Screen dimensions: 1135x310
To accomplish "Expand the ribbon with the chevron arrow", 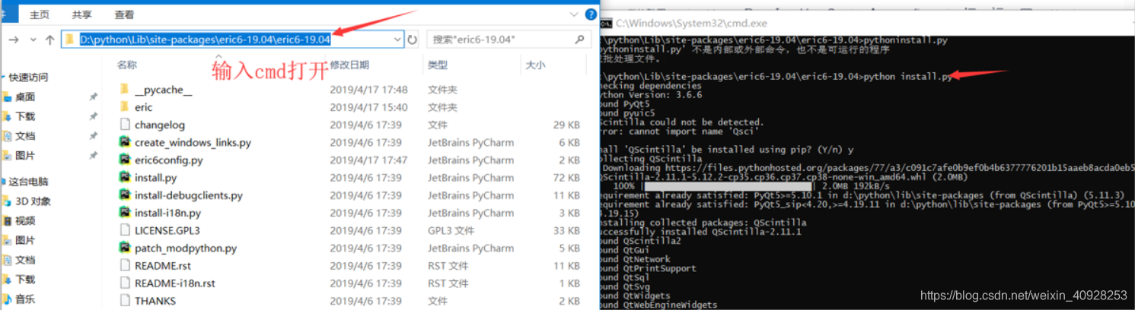I will (x=574, y=14).
